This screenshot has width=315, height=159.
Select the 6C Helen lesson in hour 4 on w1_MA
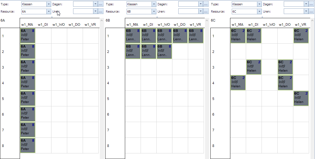click(x=238, y=83)
